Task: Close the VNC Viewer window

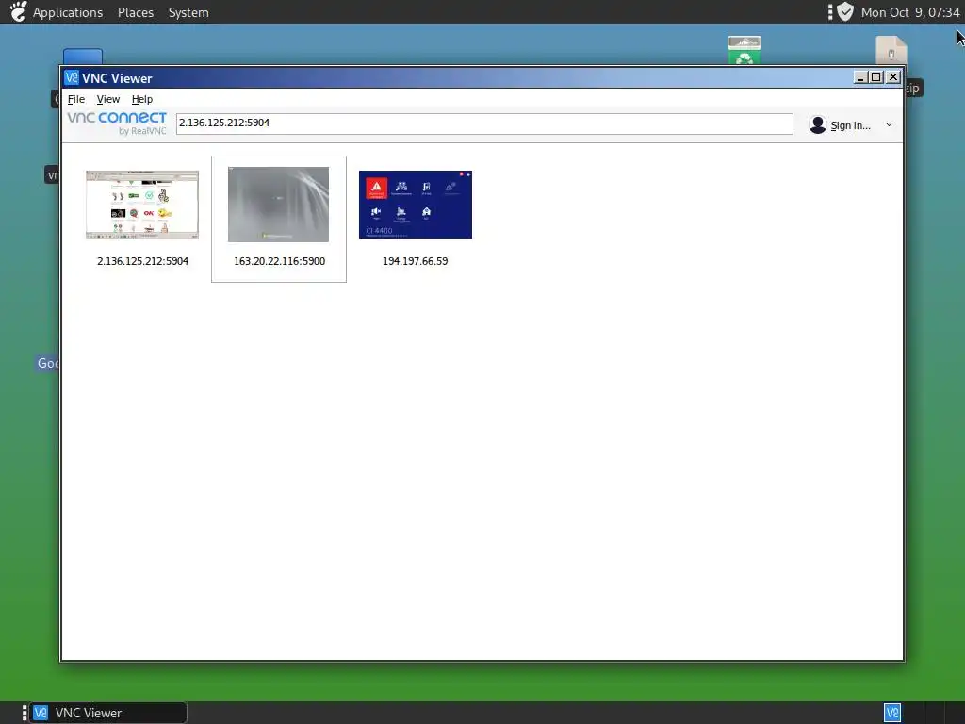Action: point(893,77)
